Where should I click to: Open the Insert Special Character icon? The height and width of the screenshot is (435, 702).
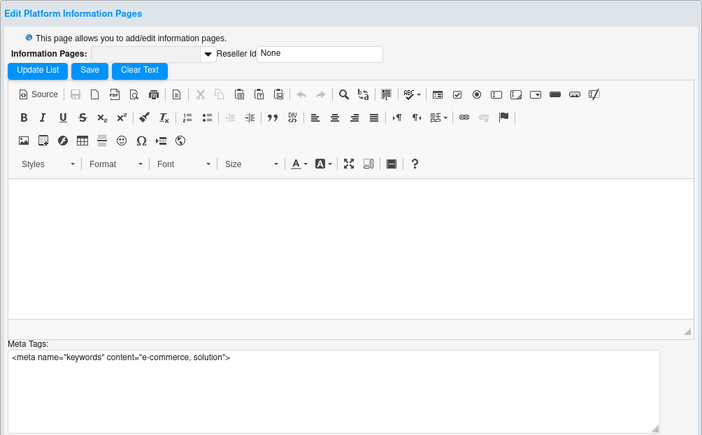141,141
